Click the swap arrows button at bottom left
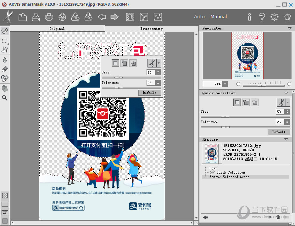 5,213
